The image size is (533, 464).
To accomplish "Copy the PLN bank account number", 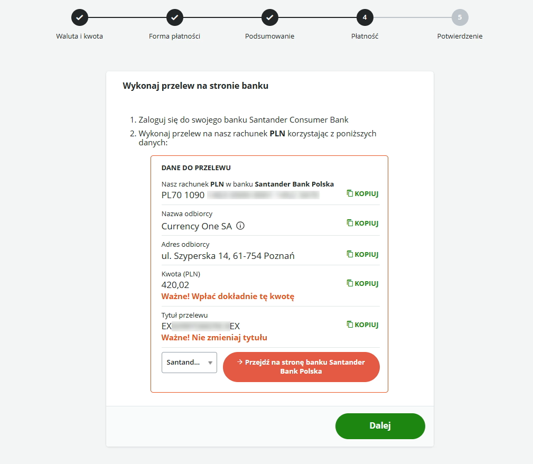I will coord(362,193).
